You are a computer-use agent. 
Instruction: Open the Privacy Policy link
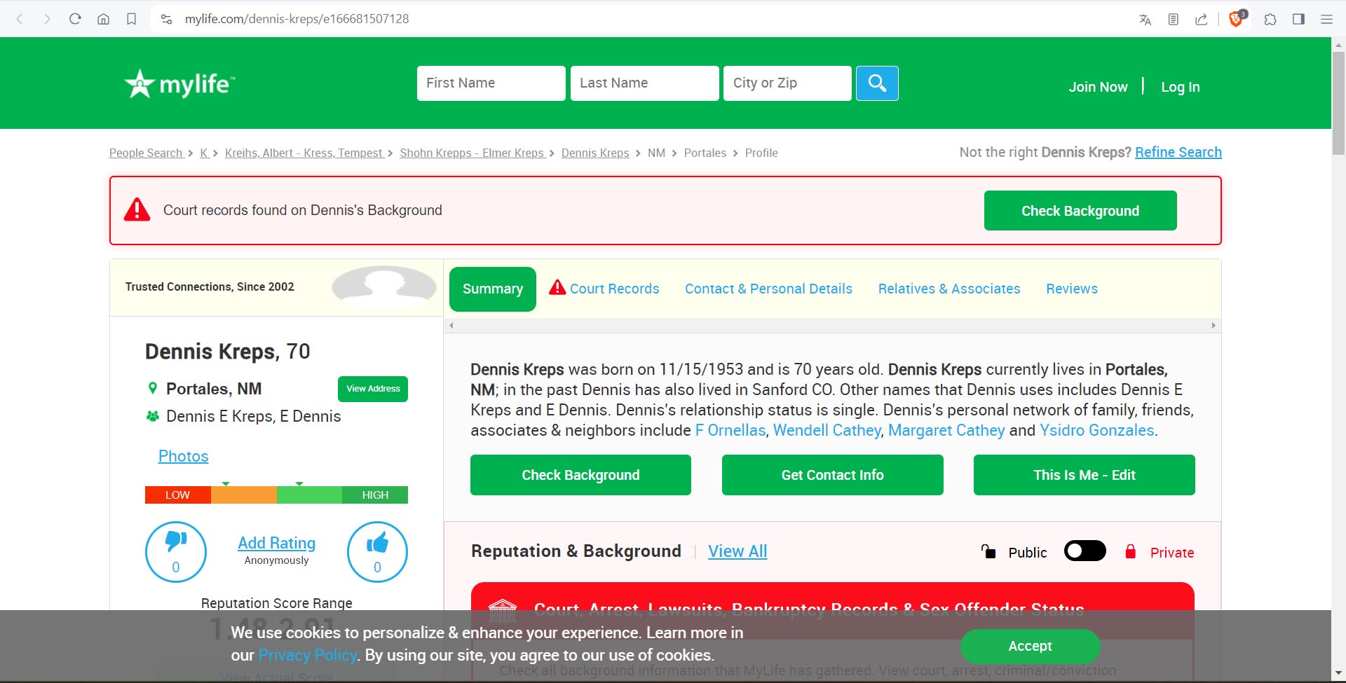pos(308,655)
